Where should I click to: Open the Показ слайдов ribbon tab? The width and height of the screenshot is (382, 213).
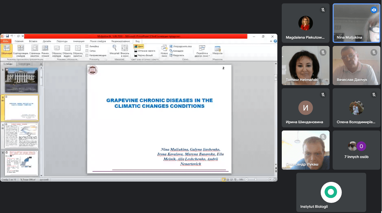point(98,41)
